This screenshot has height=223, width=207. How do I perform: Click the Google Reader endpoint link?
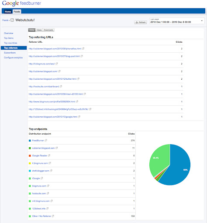click(x=40, y=155)
